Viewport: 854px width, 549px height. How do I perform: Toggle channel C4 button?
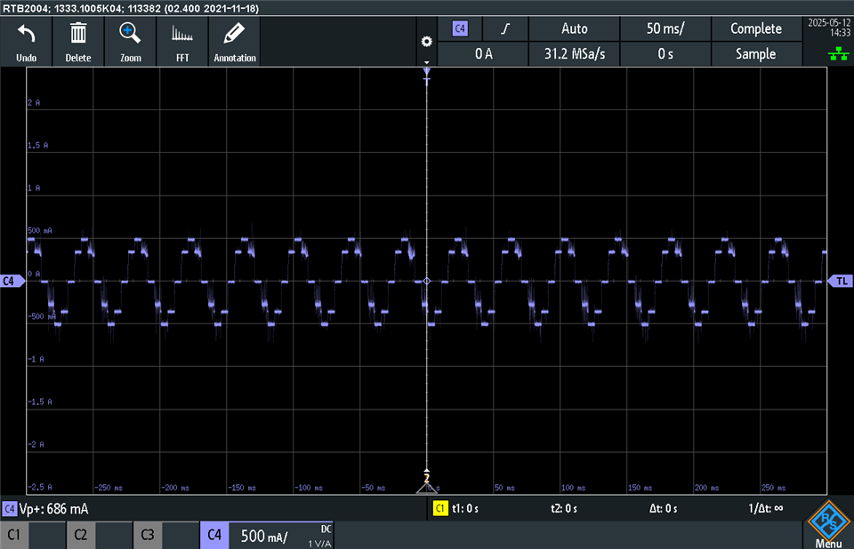[x=214, y=535]
